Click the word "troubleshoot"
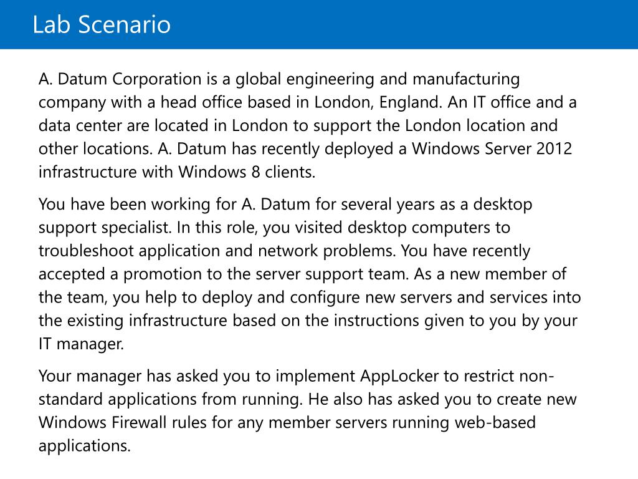Viewport: 638px width, 479px height. tap(86, 251)
